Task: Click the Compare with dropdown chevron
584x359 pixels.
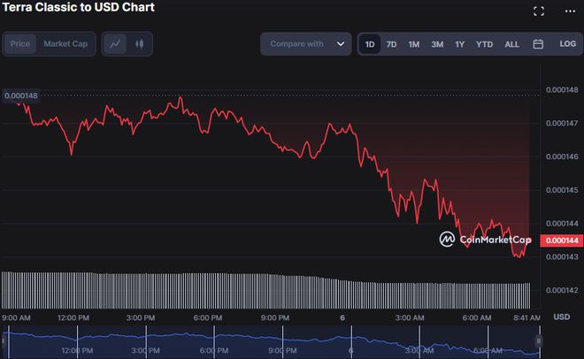Action: click(x=341, y=44)
